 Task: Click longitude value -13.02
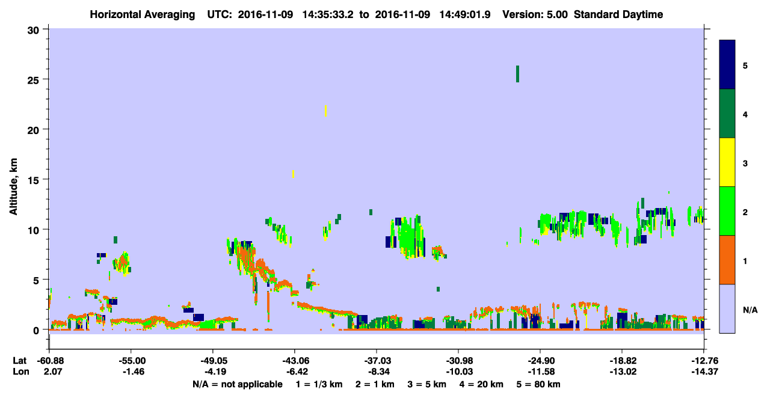pos(622,372)
